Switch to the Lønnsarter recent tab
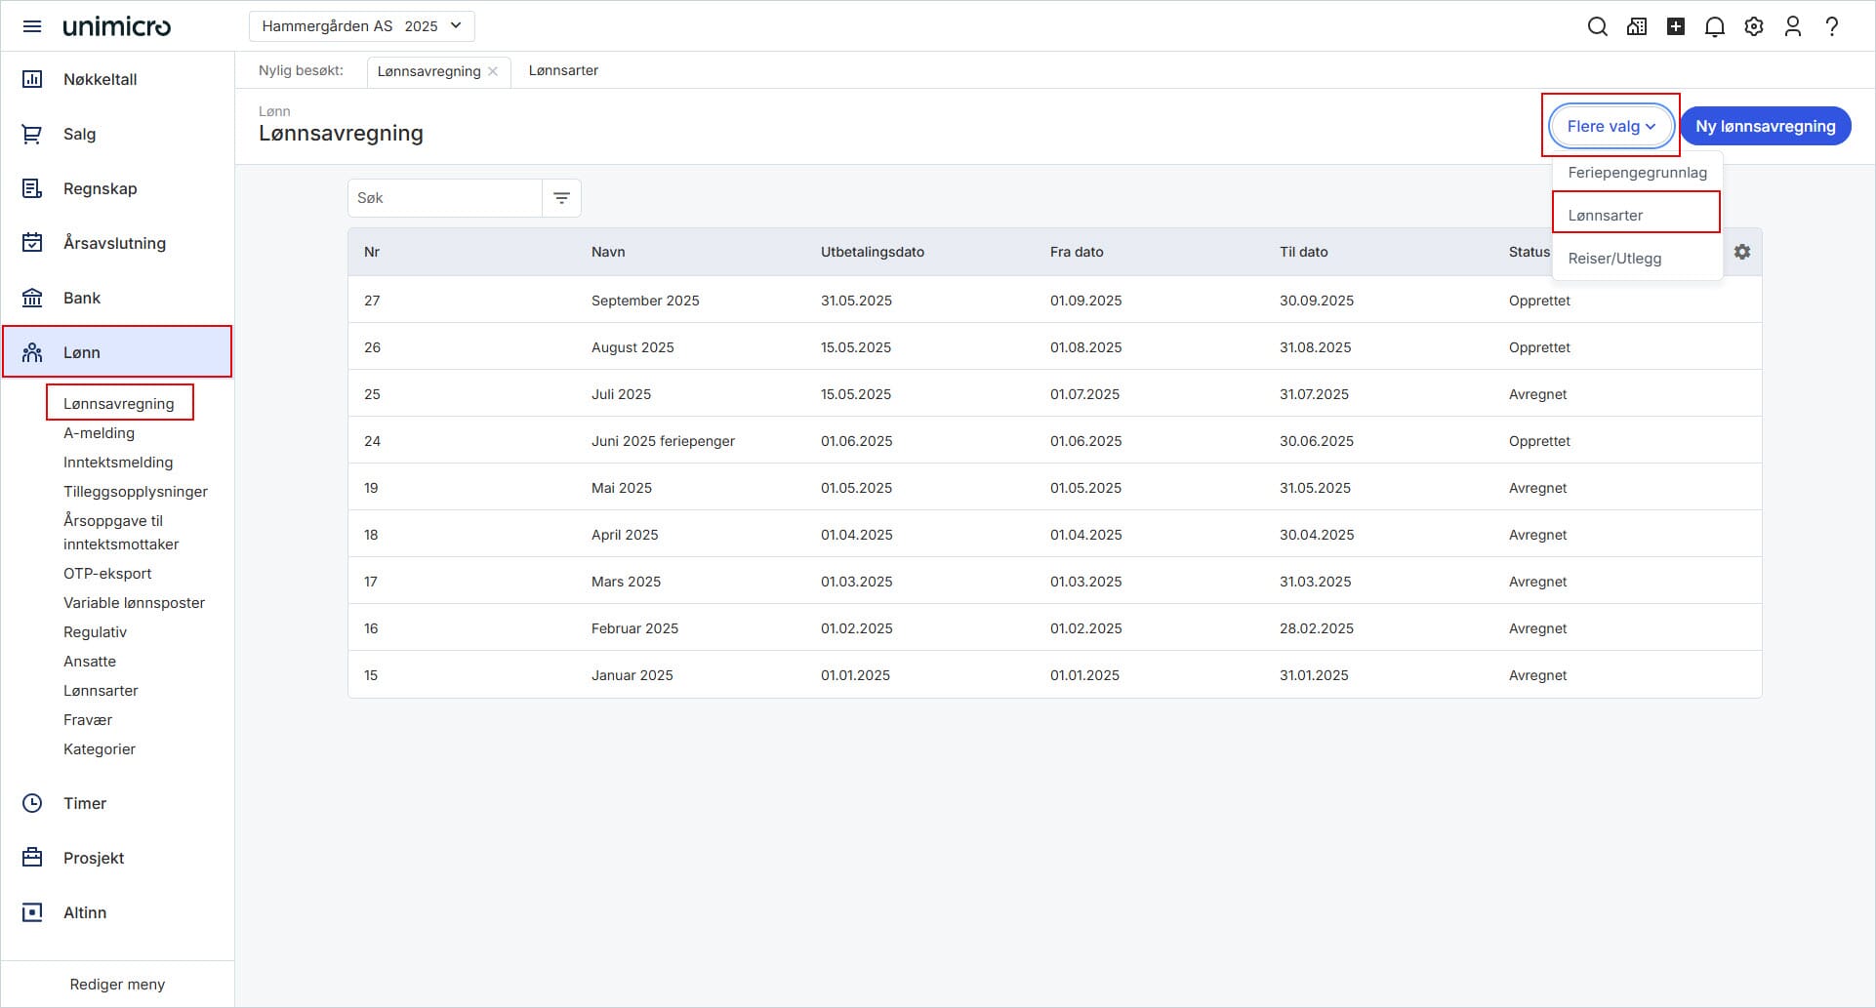Screen dimensions: 1876x1008 coord(563,70)
